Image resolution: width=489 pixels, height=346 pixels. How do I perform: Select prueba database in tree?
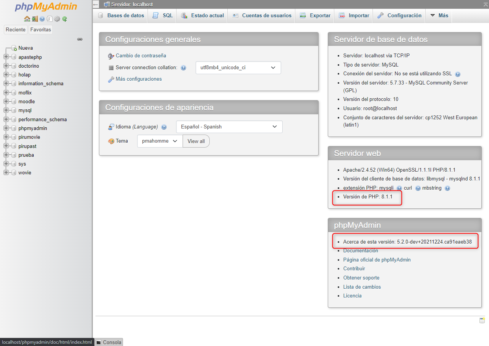coord(26,155)
